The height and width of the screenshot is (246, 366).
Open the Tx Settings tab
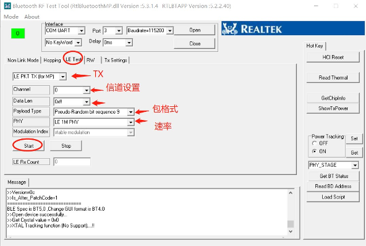pyautogui.click(x=116, y=60)
